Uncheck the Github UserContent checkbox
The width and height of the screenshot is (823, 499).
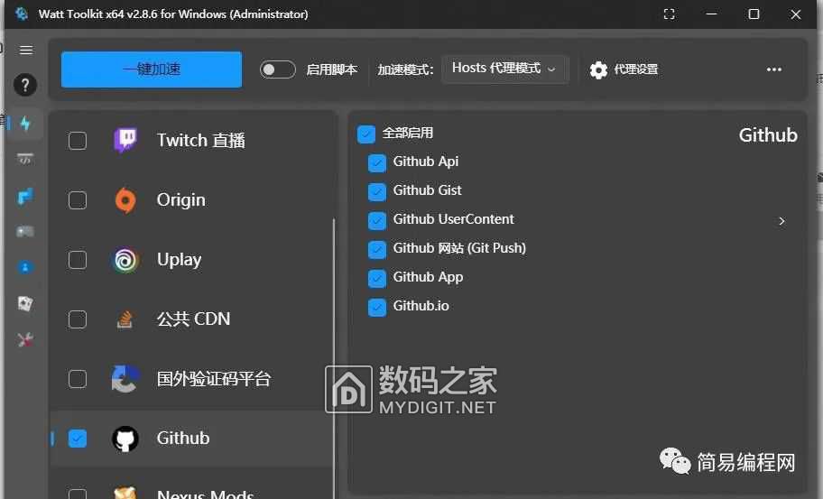click(377, 221)
